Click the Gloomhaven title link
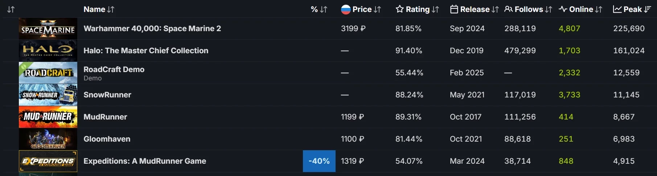The height and width of the screenshot is (176, 657). point(107,139)
